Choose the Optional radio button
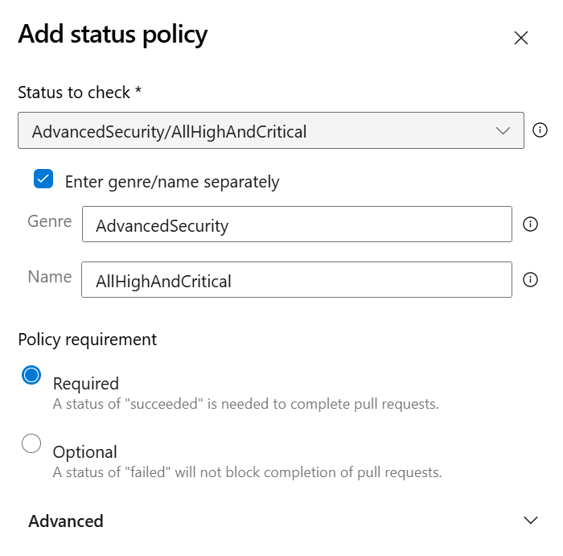 31,443
